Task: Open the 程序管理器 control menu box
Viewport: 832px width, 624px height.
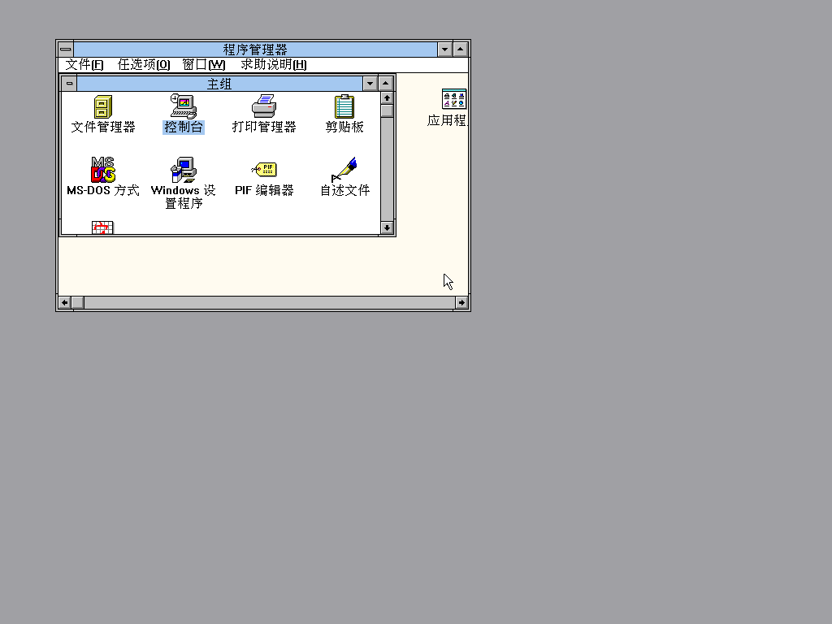Action: pyautogui.click(x=65, y=50)
